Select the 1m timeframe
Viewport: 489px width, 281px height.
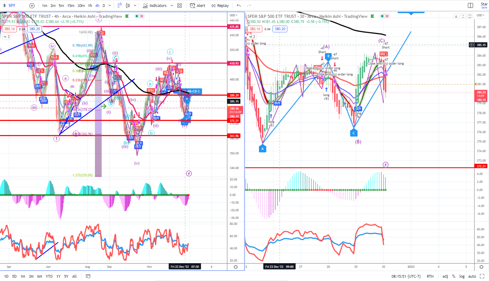click(45, 5)
